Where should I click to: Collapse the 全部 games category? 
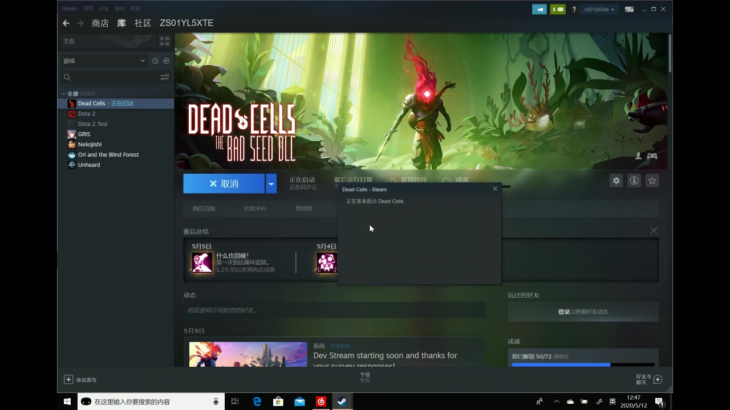point(63,93)
